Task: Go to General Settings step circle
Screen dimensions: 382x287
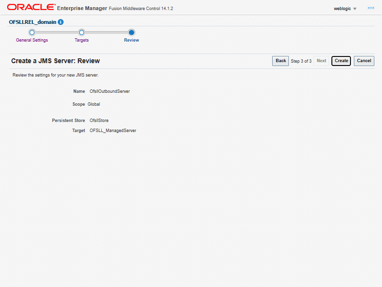Action: pyautogui.click(x=32, y=33)
